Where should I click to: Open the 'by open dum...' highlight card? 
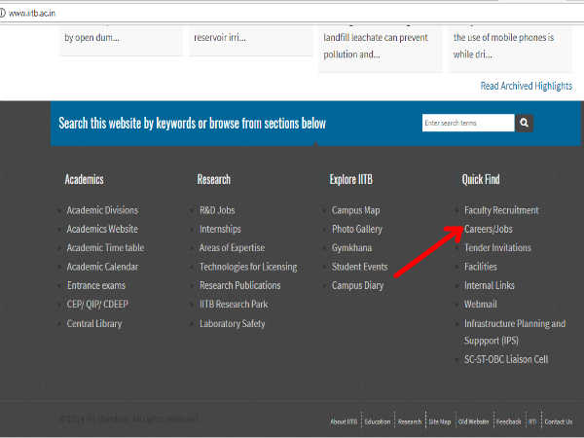(121, 41)
